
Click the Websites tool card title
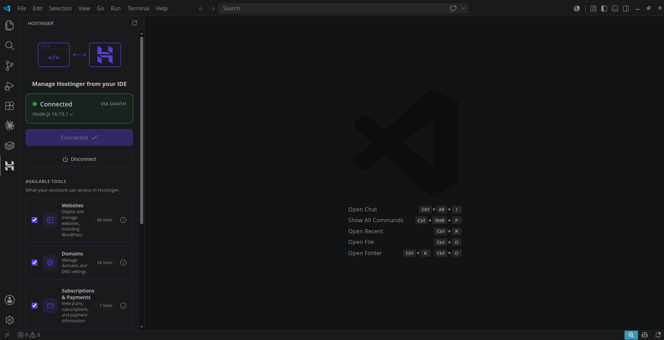tap(72, 206)
